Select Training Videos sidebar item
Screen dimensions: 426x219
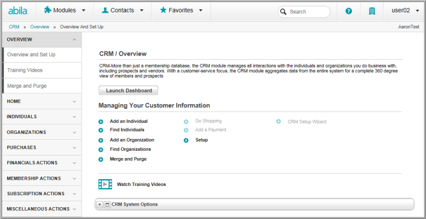(42, 70)
